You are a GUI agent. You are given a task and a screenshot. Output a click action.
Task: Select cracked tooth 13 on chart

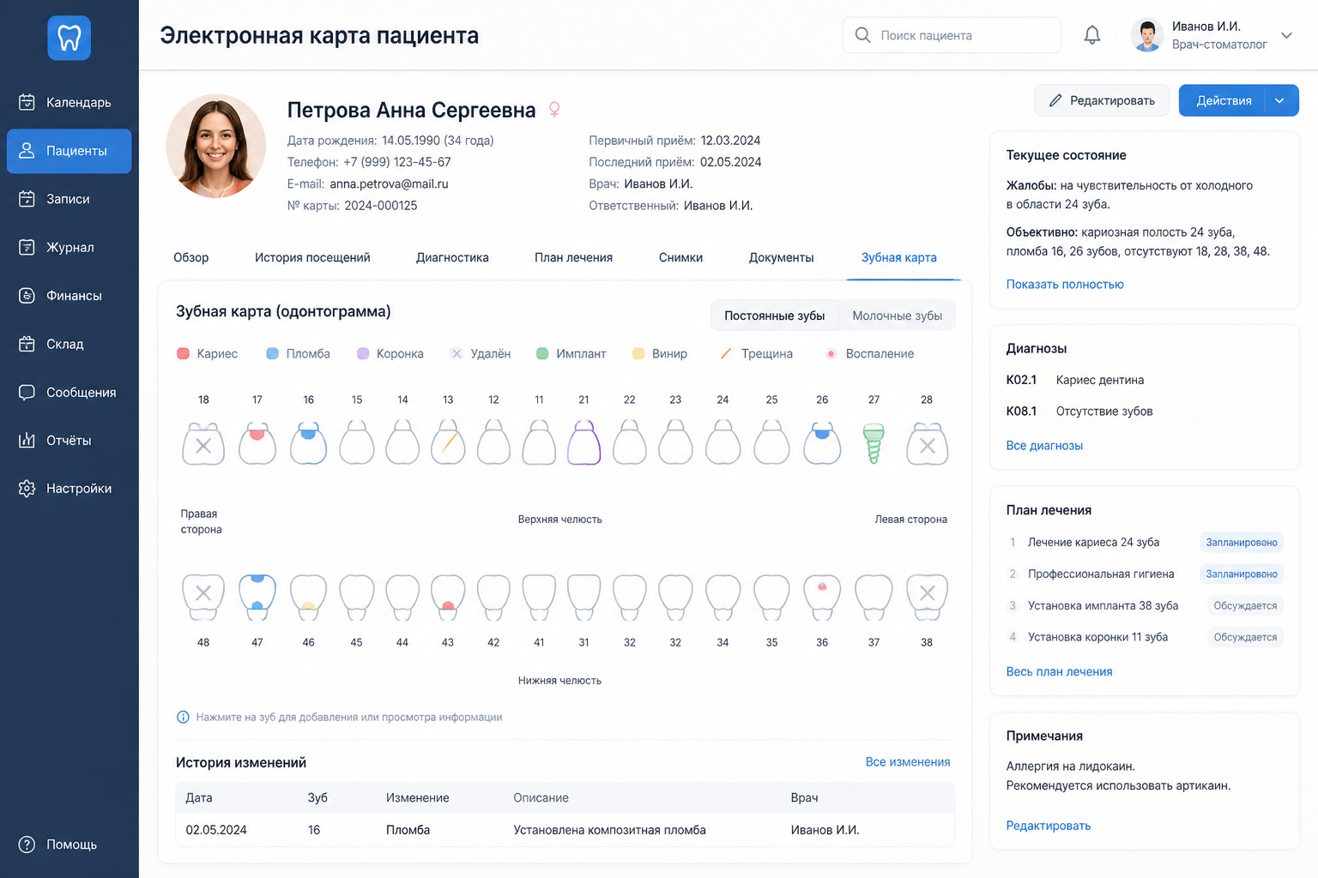click(448, 442)
